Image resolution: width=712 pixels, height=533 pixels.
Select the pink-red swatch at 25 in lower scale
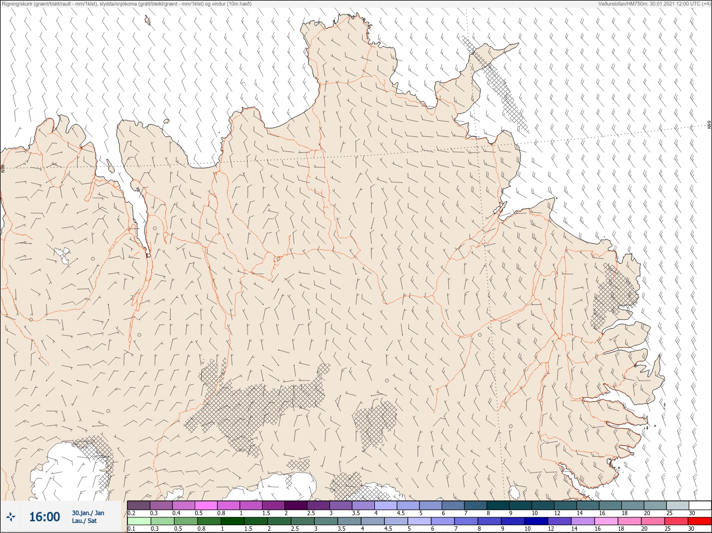(678, 521)
